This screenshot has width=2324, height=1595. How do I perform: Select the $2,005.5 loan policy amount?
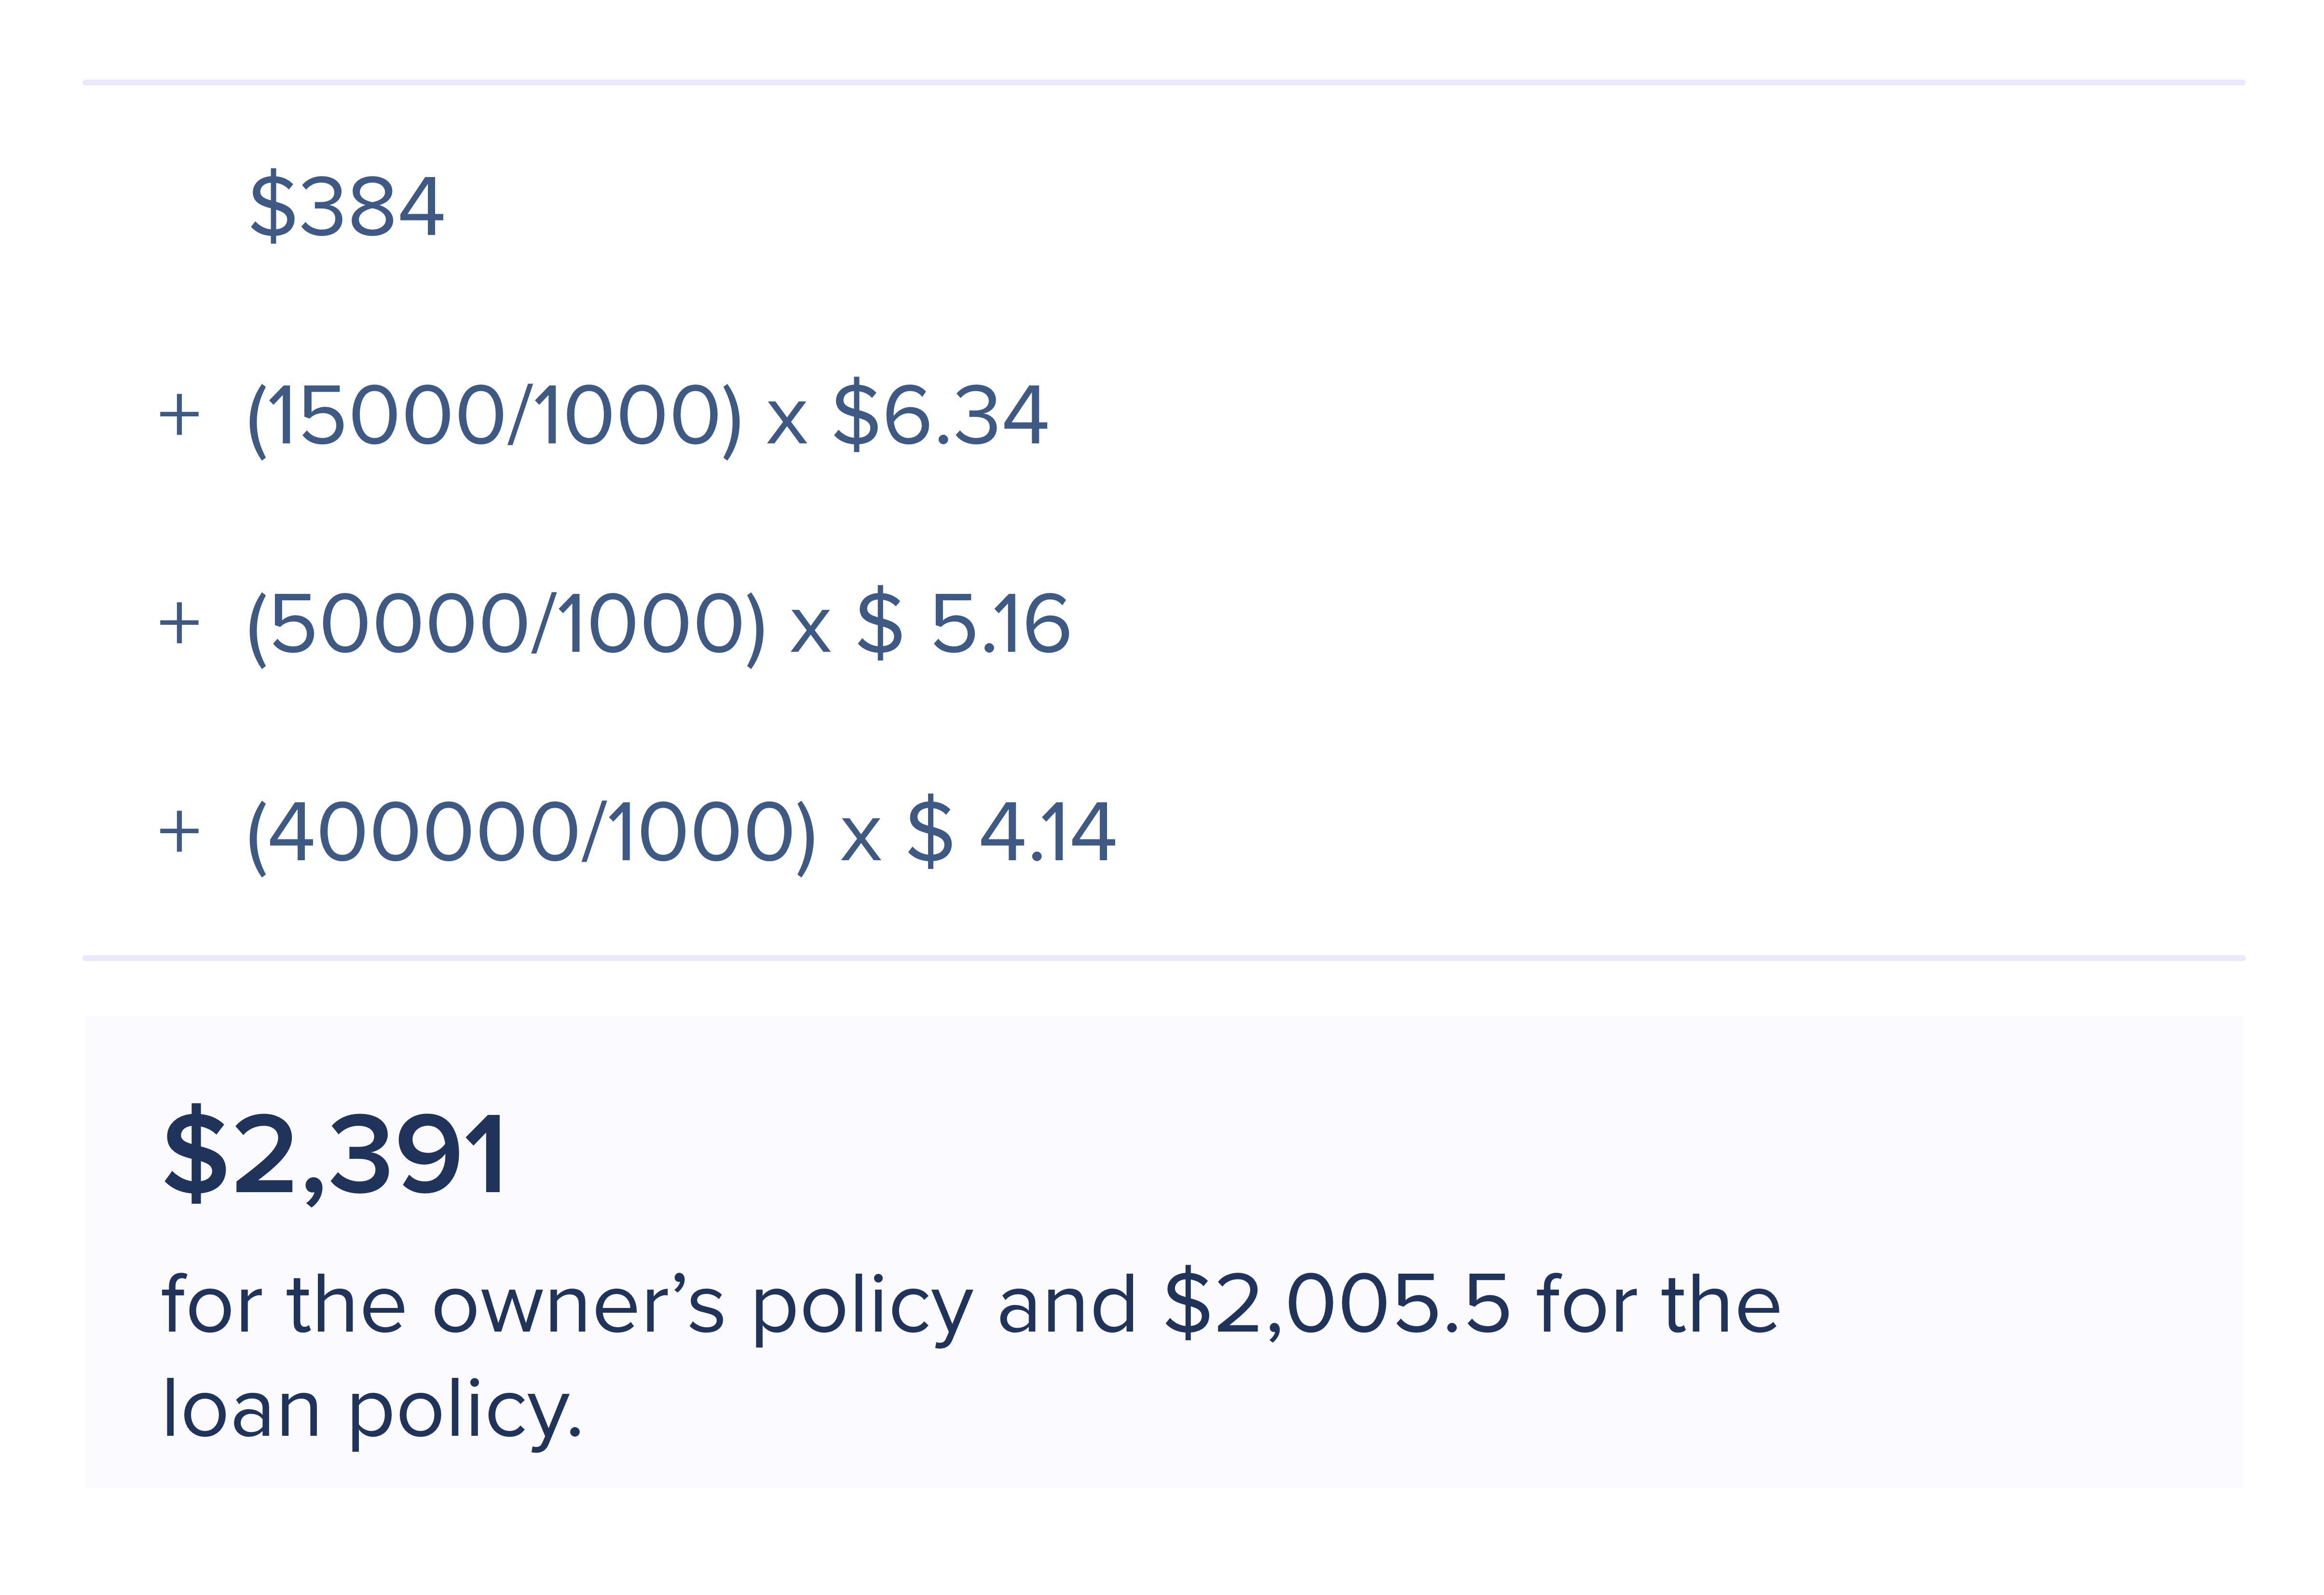click(1337, 1304)
